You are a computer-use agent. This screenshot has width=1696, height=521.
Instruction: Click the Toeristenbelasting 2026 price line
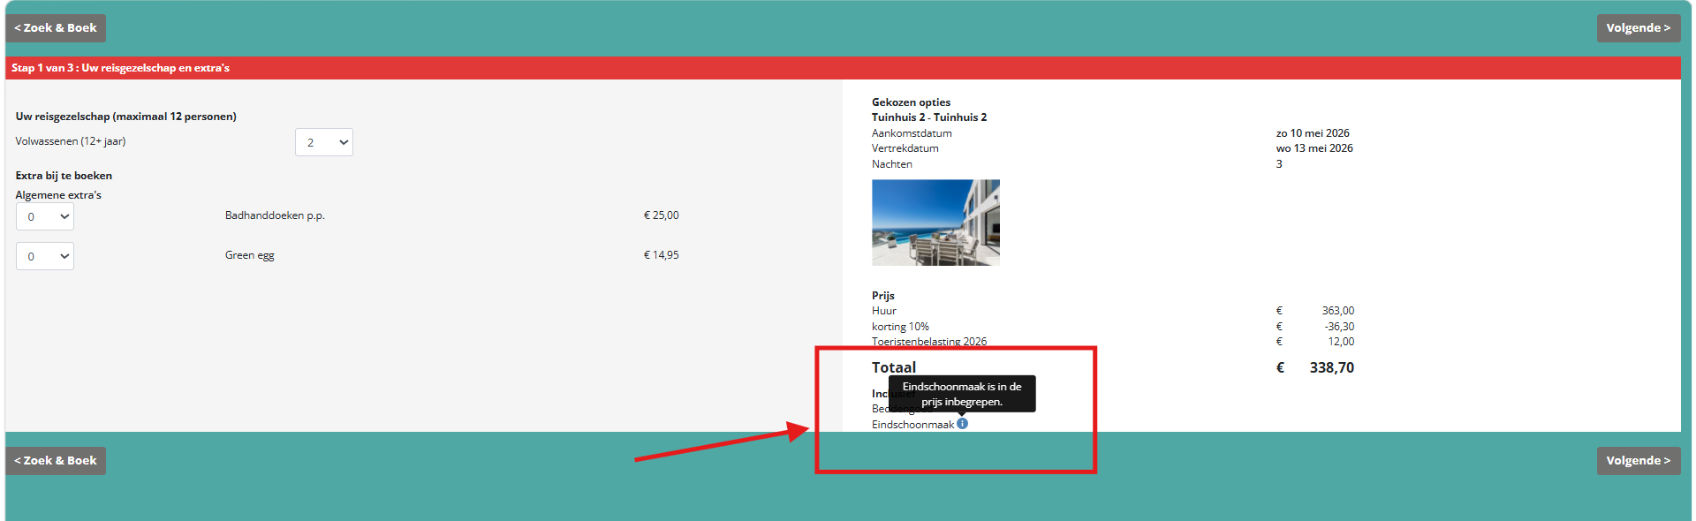[x=1113, y=342]
